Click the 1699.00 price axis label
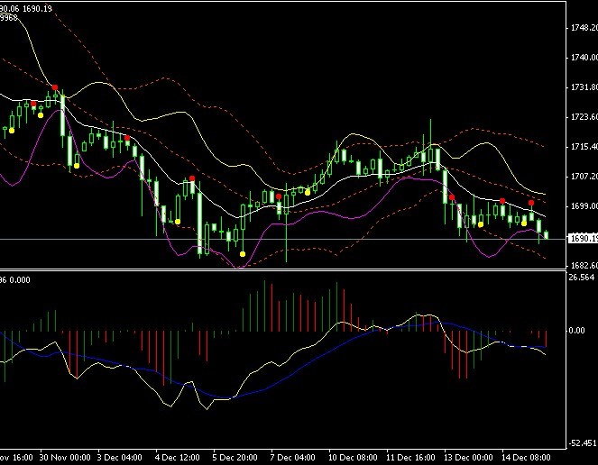Viewport: 598px width, 465px height. (584, 206)
